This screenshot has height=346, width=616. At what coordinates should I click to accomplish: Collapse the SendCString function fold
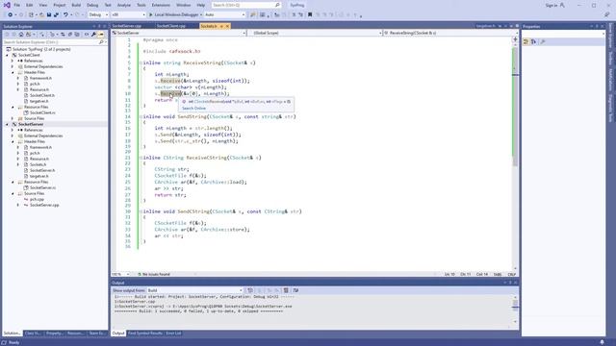(x=141, y=211)
